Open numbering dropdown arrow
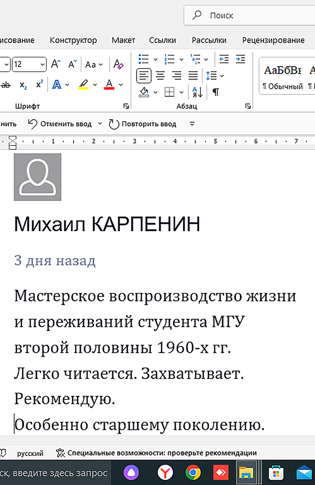The image size is (315, 485). point(181,59)
